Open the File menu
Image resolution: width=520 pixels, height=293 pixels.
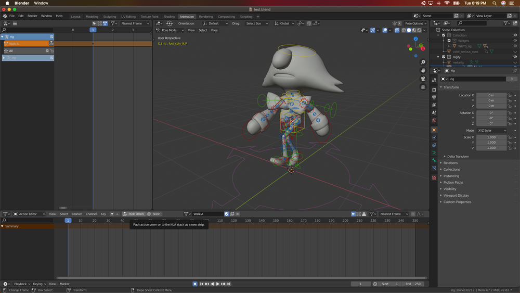[12, 16]
